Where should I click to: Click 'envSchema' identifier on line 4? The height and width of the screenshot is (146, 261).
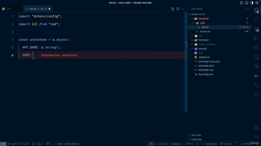(x=38, y=40)
